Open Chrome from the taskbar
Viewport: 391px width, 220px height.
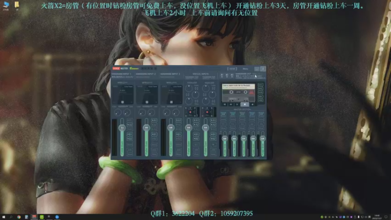pyautogui.click(x=19, y=217)
